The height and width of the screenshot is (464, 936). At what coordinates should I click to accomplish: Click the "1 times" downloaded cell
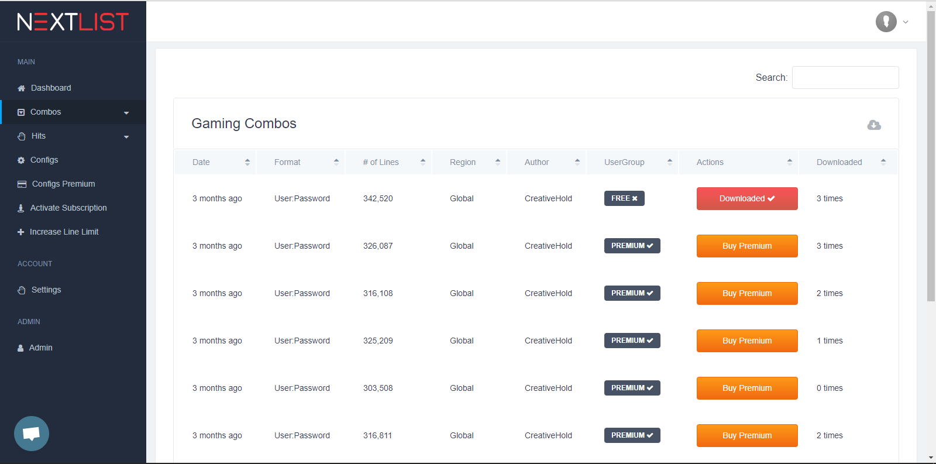tap(830, 341)
